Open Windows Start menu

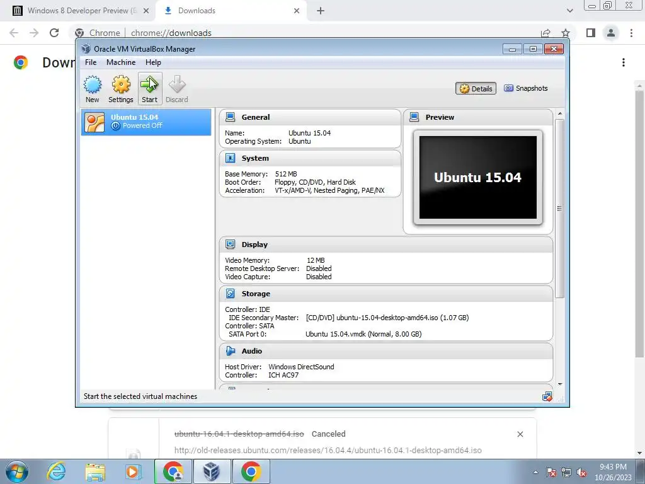[x=16, y=471]
